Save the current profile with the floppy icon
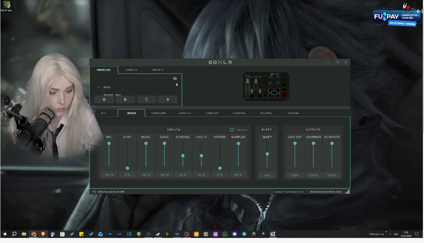Viewport: 424px width, 243px height. (104, 100)
